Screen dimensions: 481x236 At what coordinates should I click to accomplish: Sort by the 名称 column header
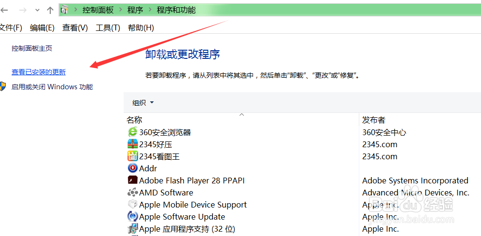(x=134, y=120)
